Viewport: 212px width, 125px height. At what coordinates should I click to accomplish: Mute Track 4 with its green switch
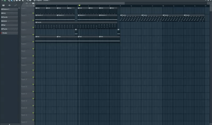pos(33,34)
